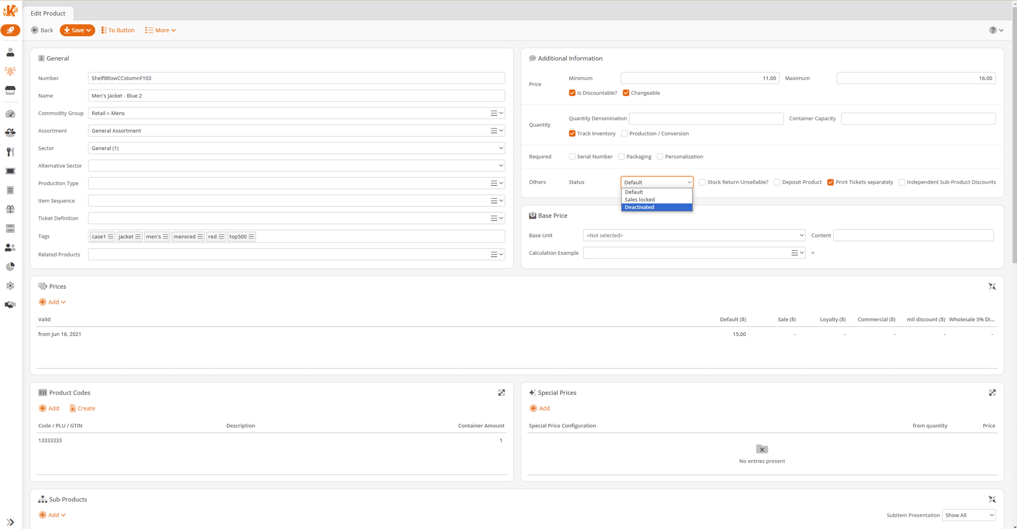Open the handshake sidebar icon
The height and width of the screenshot is (529, 1017).
pos(10,305)
